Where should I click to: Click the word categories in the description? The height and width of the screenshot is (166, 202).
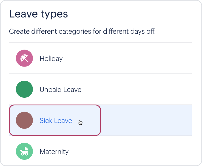(75, 32)
